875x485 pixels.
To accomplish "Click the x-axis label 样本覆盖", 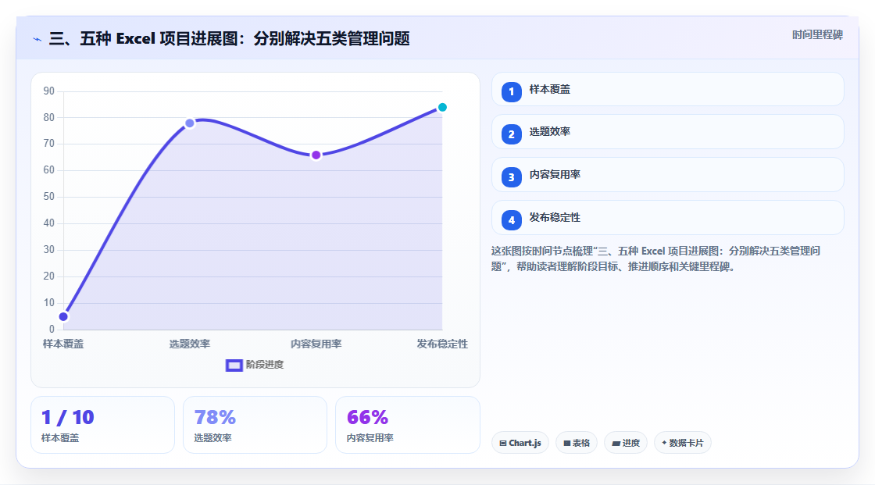I will [x=63, y=344].
